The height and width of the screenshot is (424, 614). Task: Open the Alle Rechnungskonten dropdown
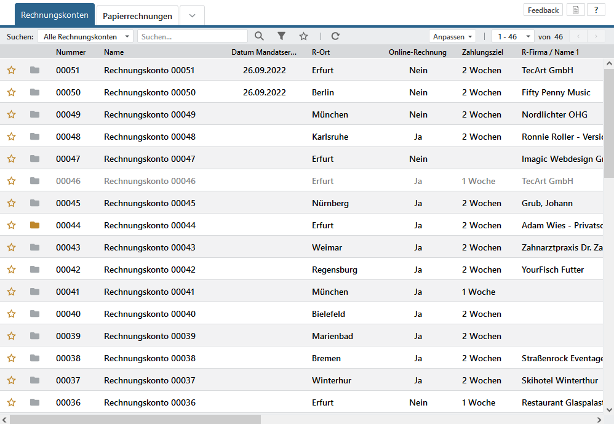85,37
